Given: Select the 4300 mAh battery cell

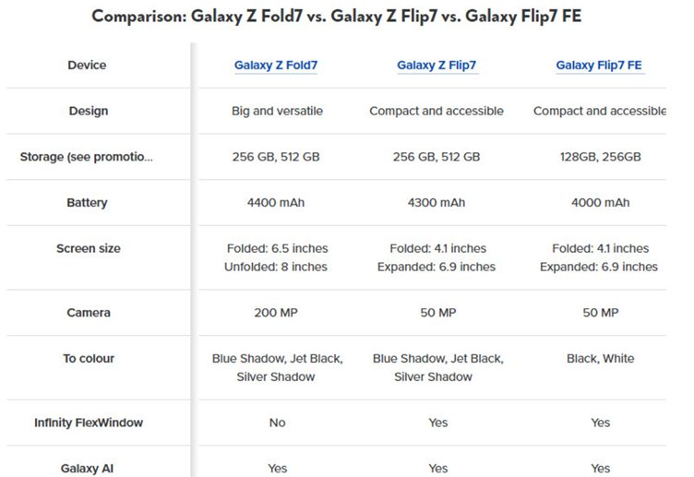Looking at the screenshot, I should (x=437, y=203).
